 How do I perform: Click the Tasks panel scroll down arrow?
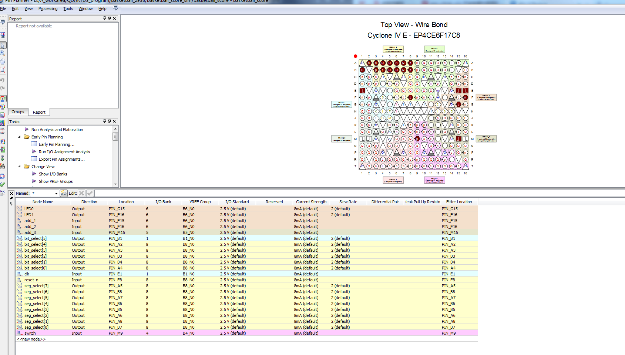click(115, 184)
